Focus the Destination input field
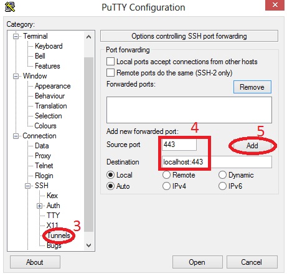Screen dimensions: 287x276 [217, 162]
